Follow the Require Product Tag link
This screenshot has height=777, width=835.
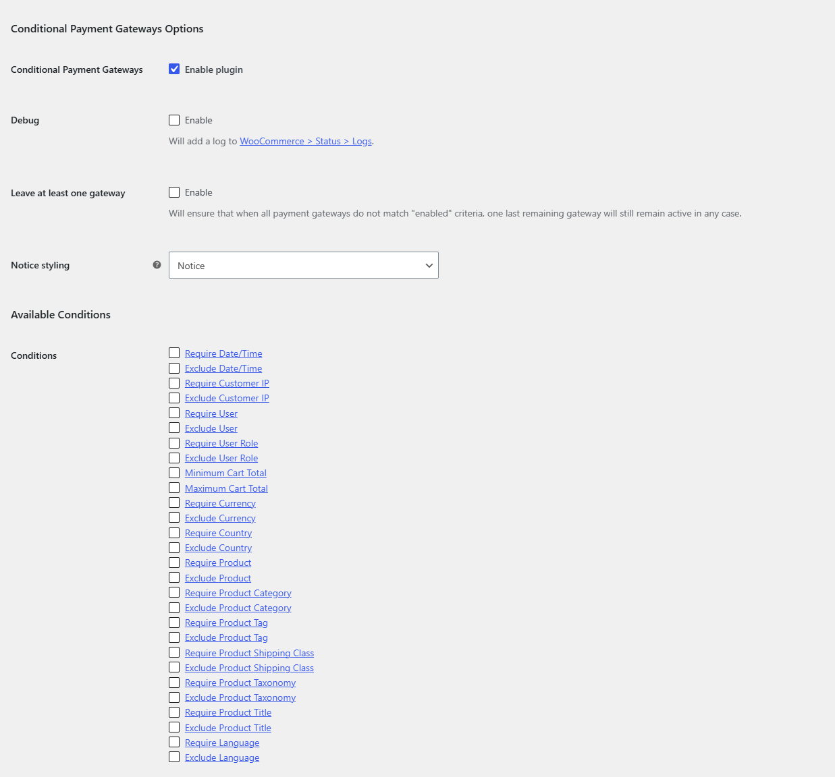[226, 623]
